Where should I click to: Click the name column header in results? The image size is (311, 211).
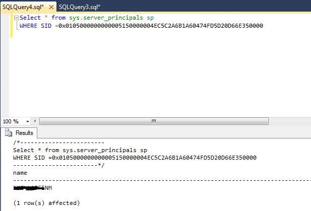point(20,173)
